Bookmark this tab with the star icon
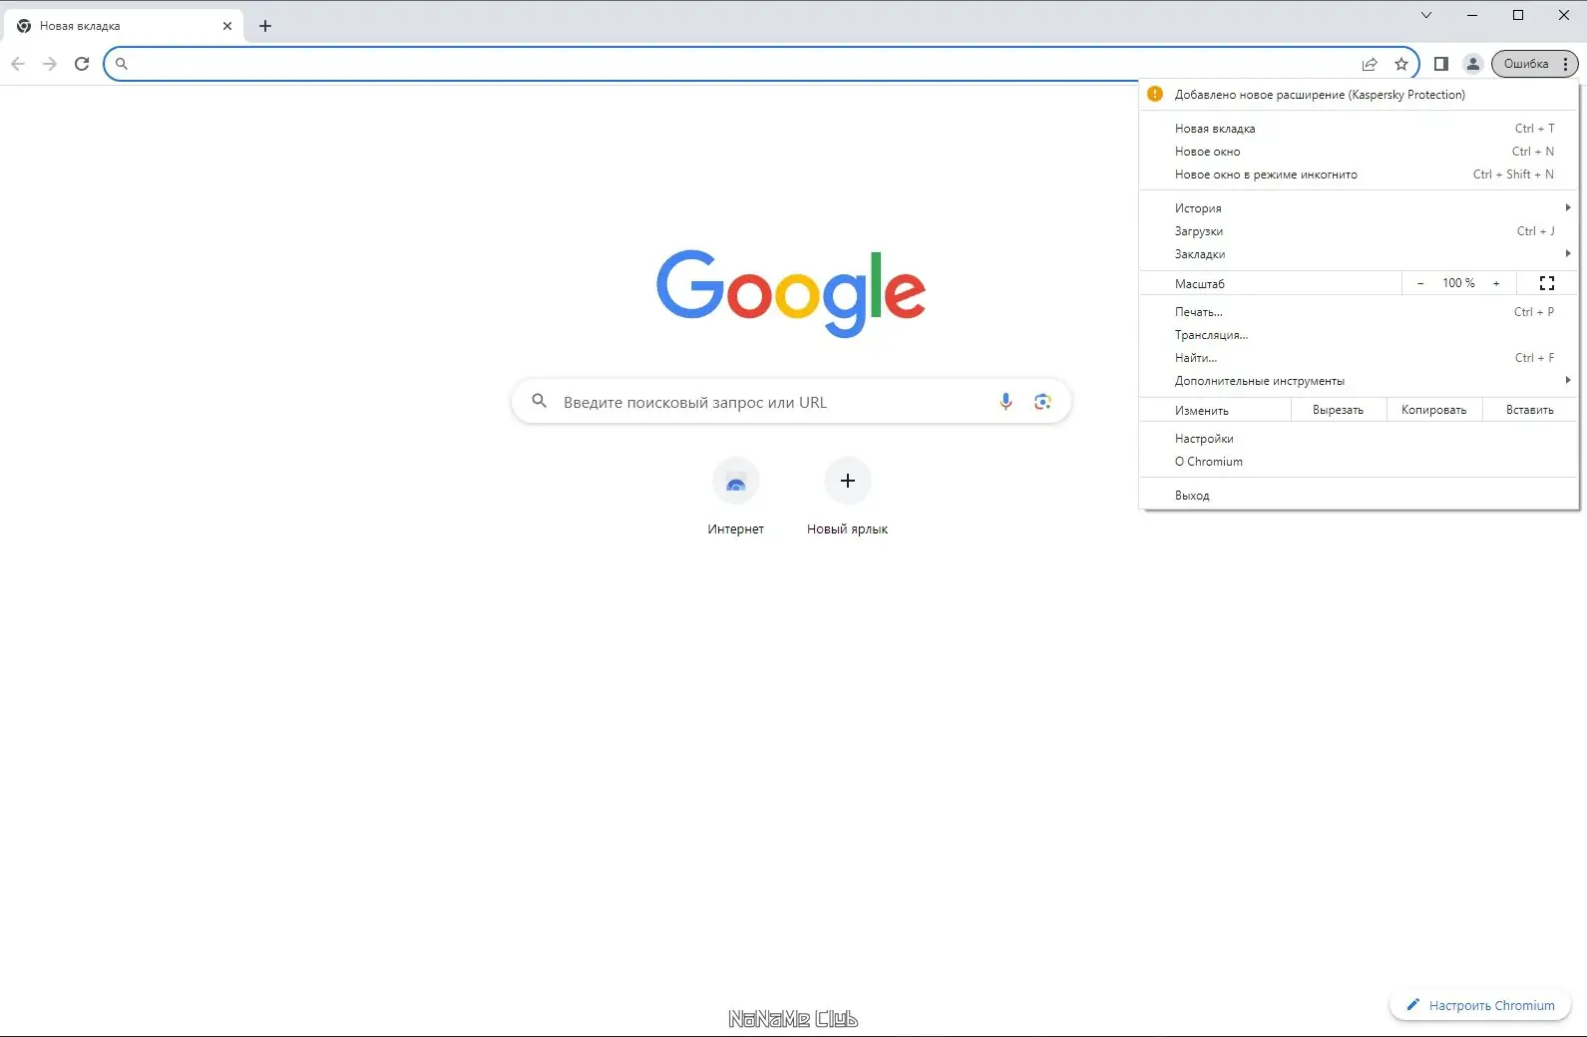This screenshot has width=1587, height=1037. click(1401, 64)
